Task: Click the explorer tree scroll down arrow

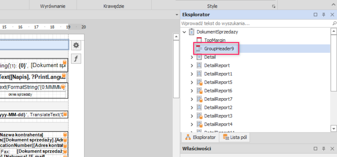Action: 334,129
